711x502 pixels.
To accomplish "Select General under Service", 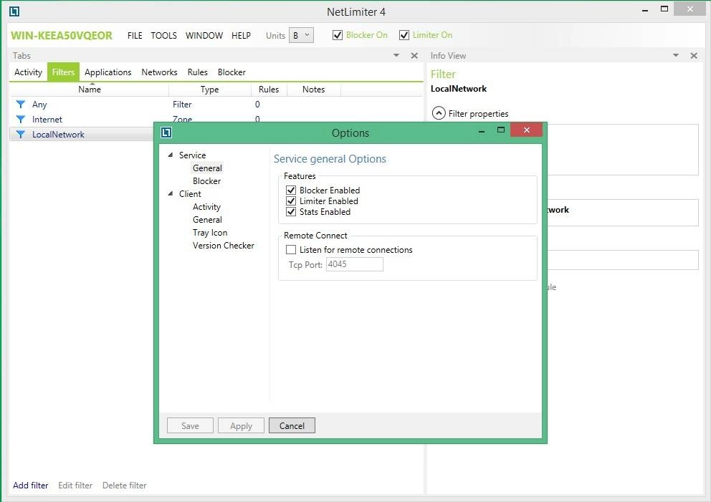I will [207, 168].
